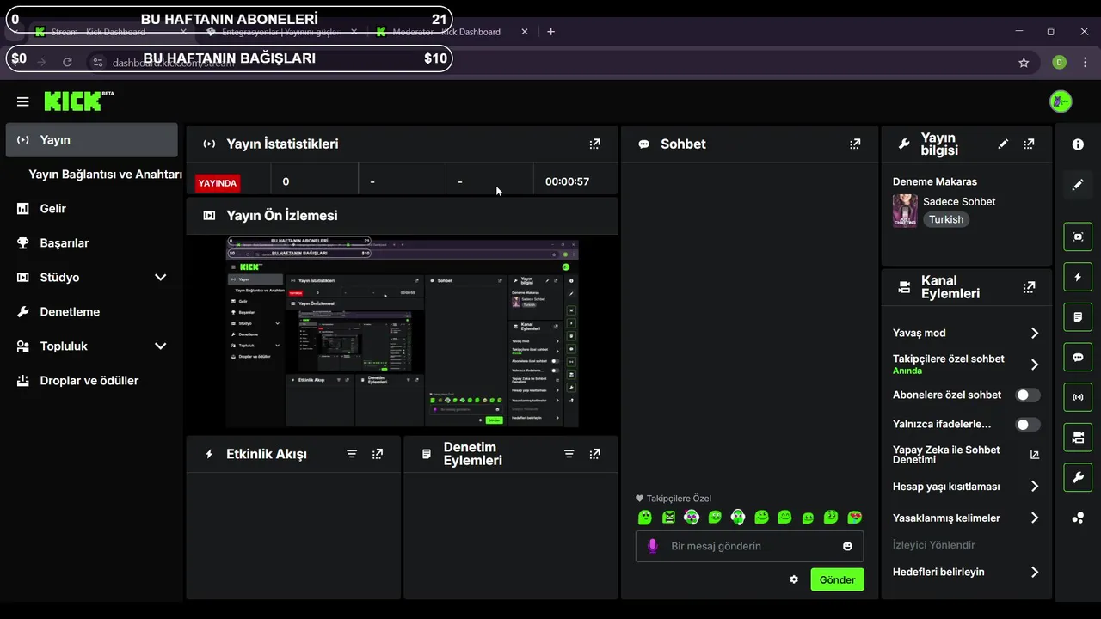Pop out the Denetim Eylemleri panel
The height and width of the screenshot is (619, 1101).
pyautogui.click(x=594, y=454)
